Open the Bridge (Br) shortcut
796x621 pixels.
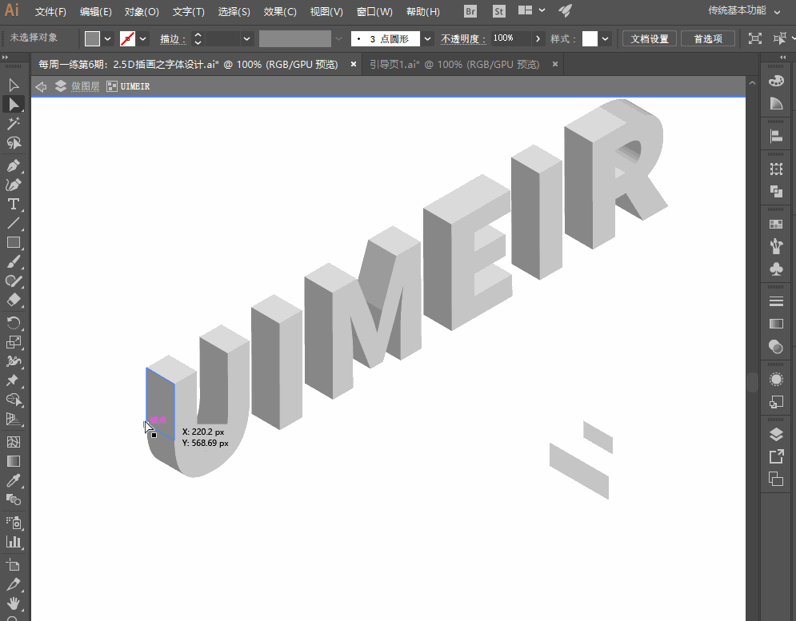(x=470, y=11)
